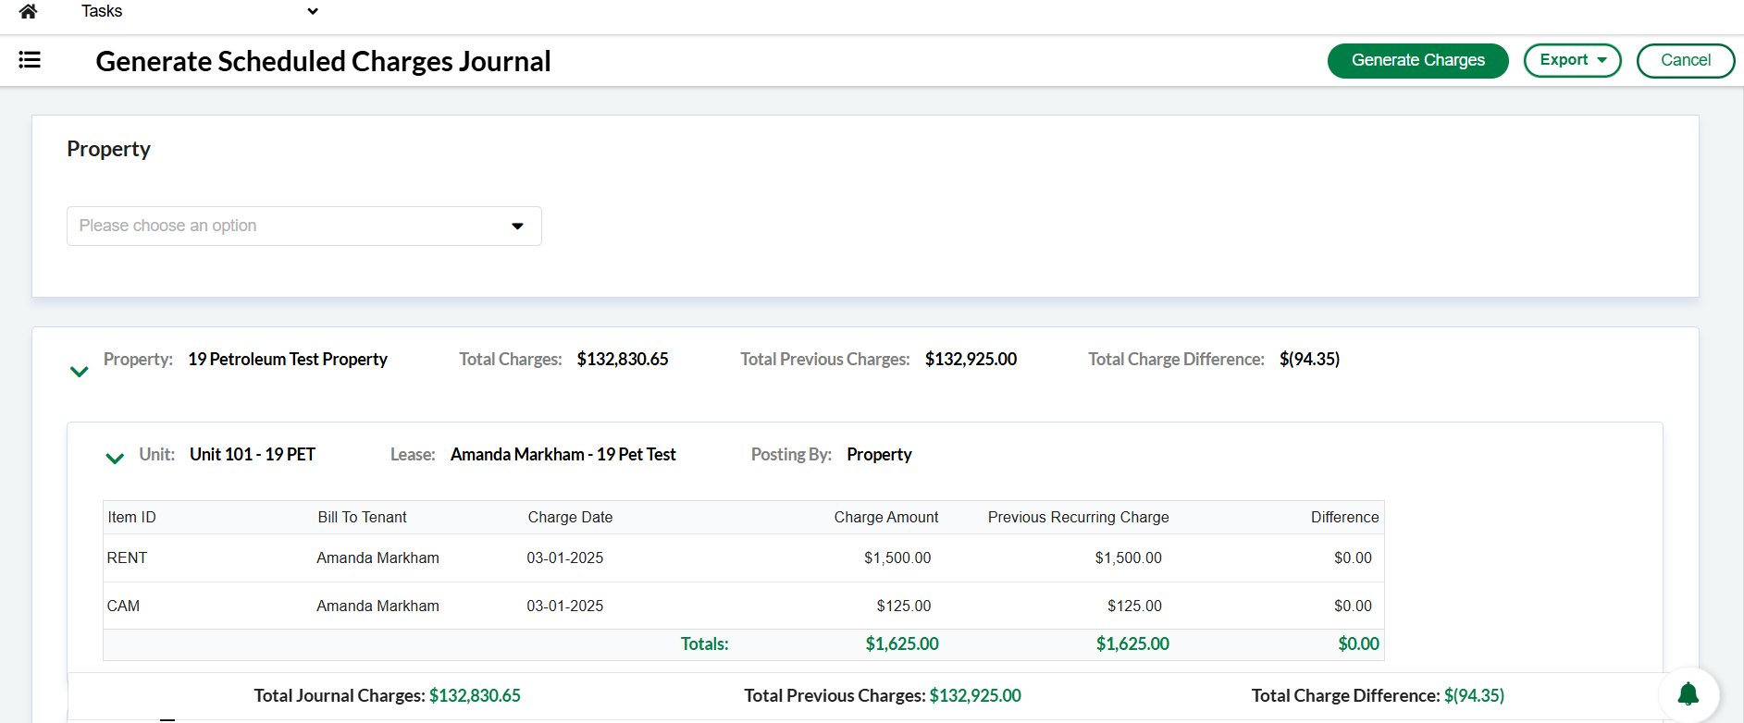The width and height of the screenshot is (1744, 723).
Task: Click the 03-01-2025 date in RENT row
Action: click(564, 558)
